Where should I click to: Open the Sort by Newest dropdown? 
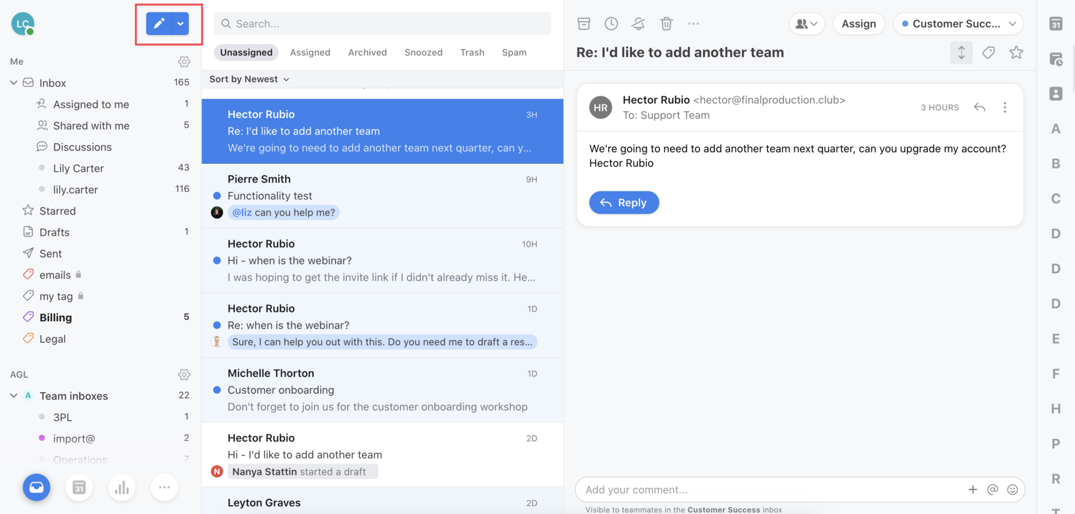click(249, 79)
